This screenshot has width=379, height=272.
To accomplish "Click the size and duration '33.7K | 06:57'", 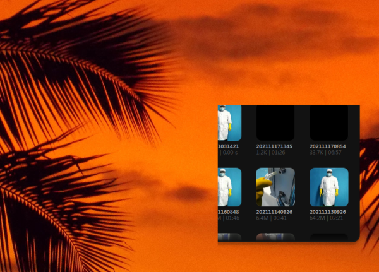I will pyautogui.click(x=325, y=153).
